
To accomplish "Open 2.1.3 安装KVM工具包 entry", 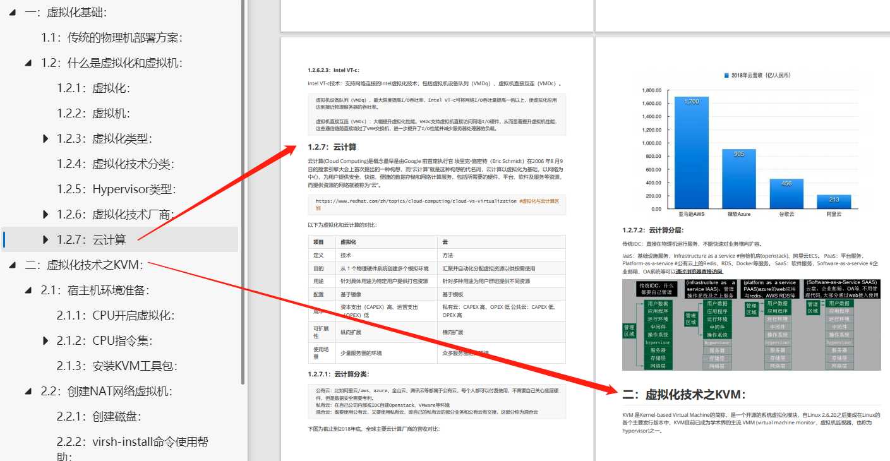I will [x=117, y=366].
